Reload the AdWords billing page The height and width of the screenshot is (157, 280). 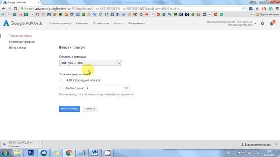[16, 9]
